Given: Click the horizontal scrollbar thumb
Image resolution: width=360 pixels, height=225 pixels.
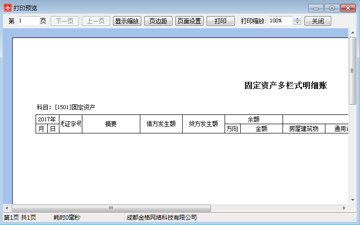Looking at the screenshot, I should click(x=111, y=208).
